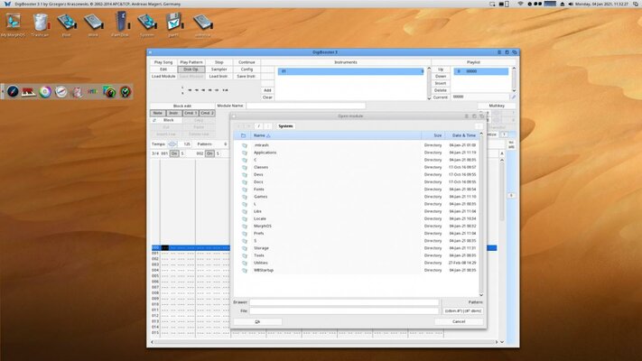Click the parent directory button in Open module
Image resolution: width=642 pixels, height=361 pixels.
pyautogui.click(x=268, y=126)
